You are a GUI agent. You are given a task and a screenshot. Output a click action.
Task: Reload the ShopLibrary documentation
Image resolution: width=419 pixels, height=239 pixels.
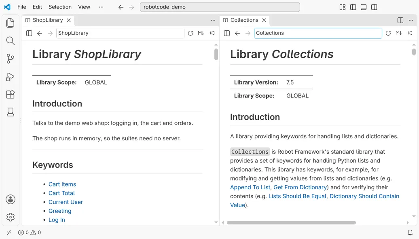[x=190, y=33]
